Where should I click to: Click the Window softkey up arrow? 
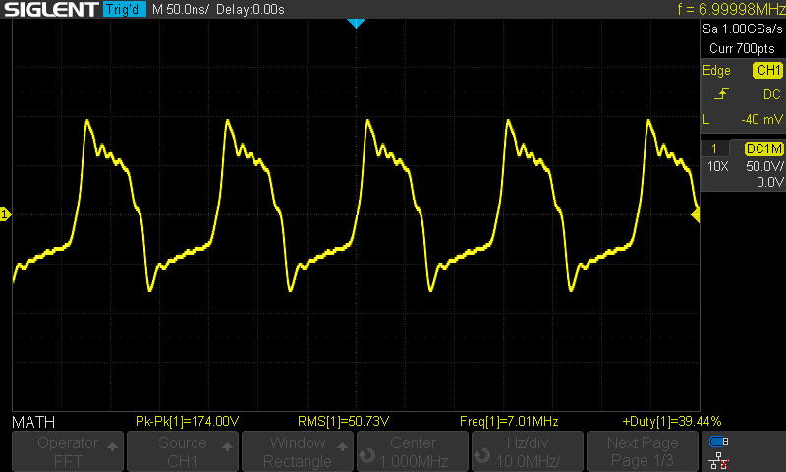coord(342,446)
